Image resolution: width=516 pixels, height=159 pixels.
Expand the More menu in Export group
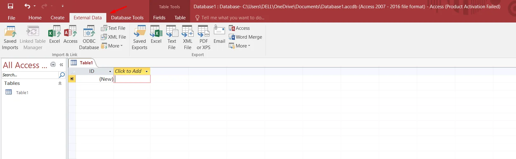coord(240,46)
